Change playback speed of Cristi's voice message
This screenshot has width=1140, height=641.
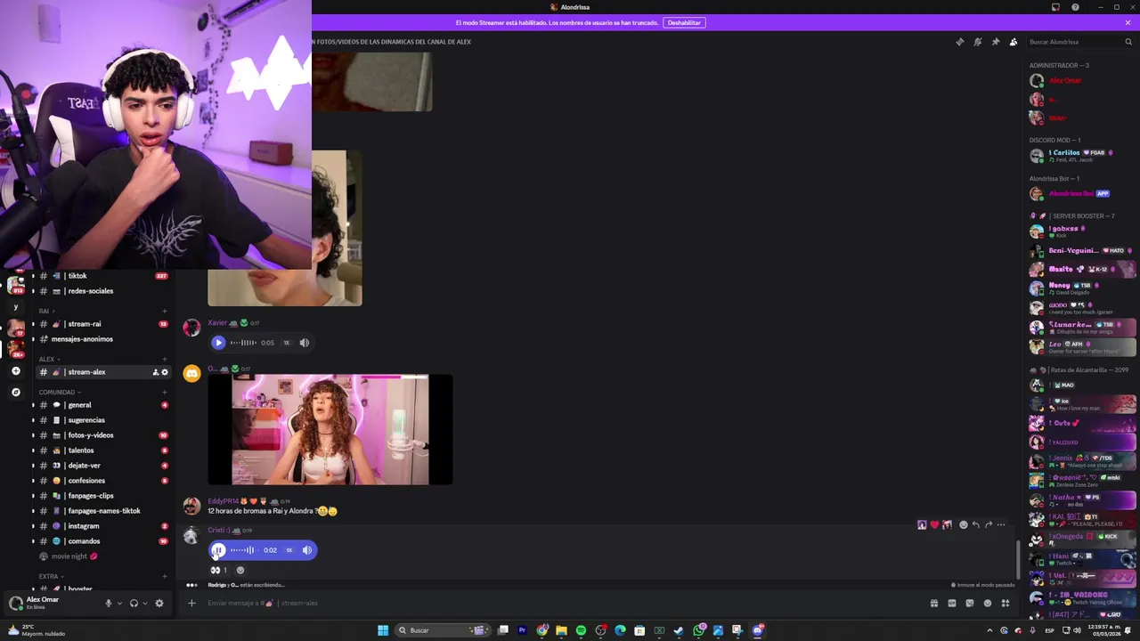289,550
